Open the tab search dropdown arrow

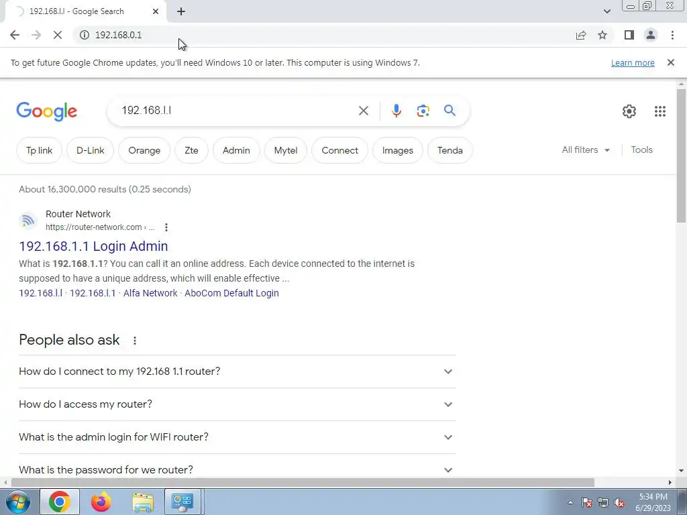click(x=606, y=11)
